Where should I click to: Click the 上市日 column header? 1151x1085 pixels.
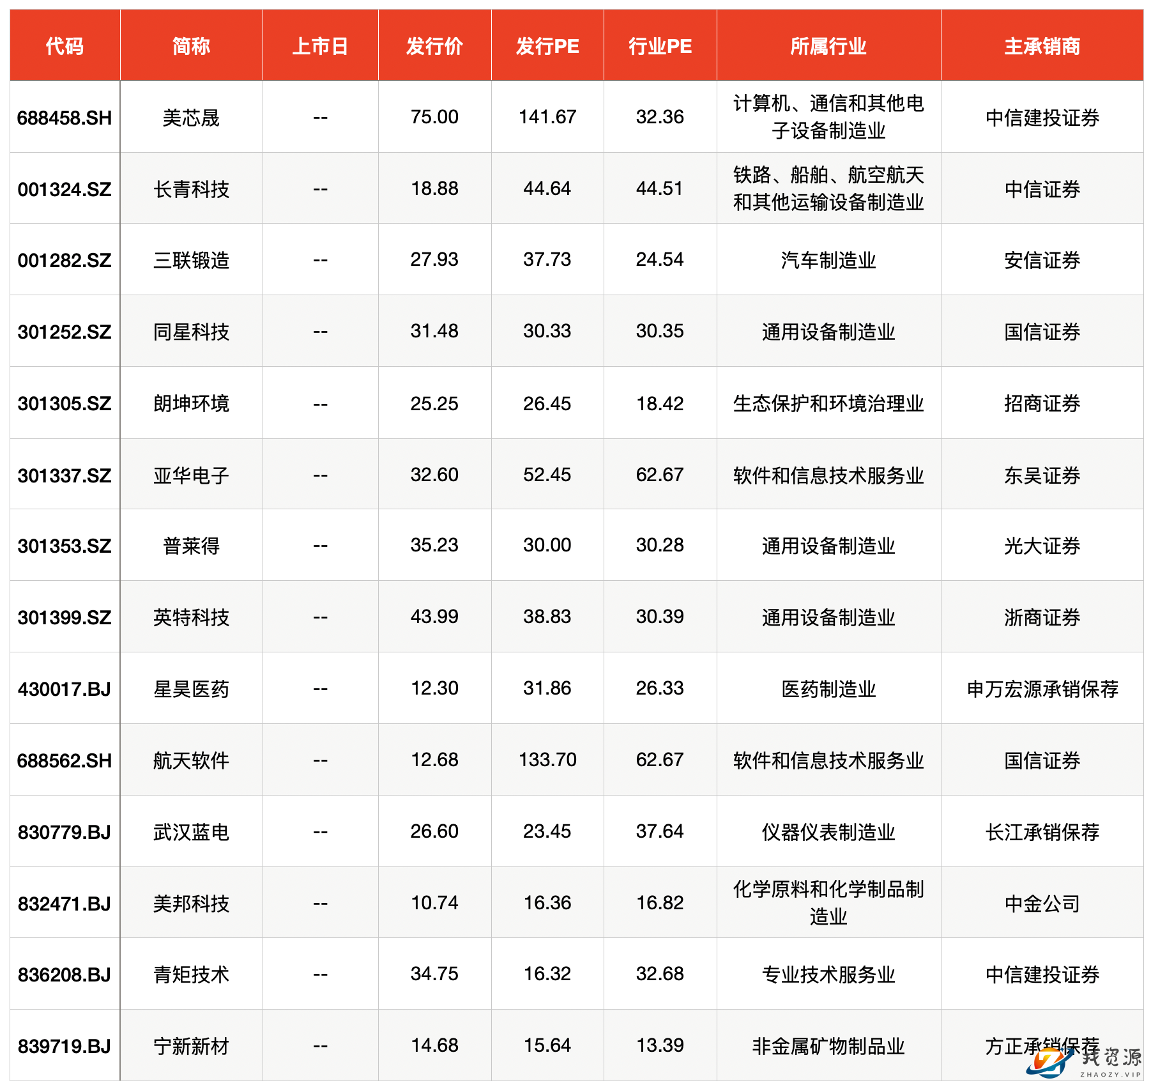(x=320, y=46)
